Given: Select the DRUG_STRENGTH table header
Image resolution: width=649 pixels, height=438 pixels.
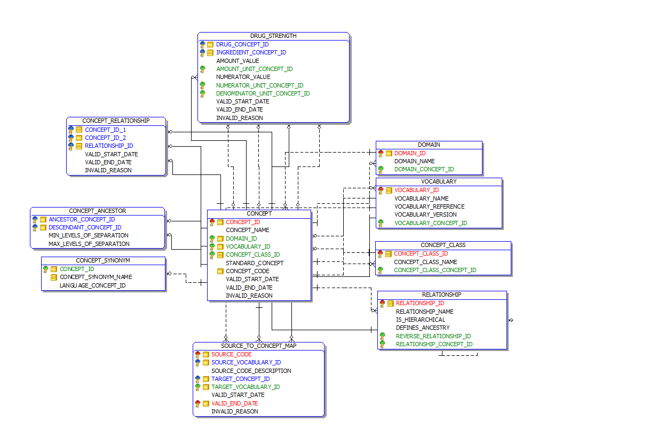Looking at the screenshot, I should point(273,36).
